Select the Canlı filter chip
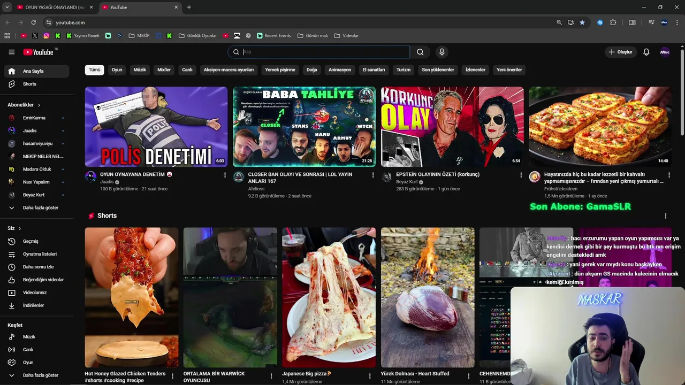The height and width of the screenshot is (385, 685). coord(187,70)
